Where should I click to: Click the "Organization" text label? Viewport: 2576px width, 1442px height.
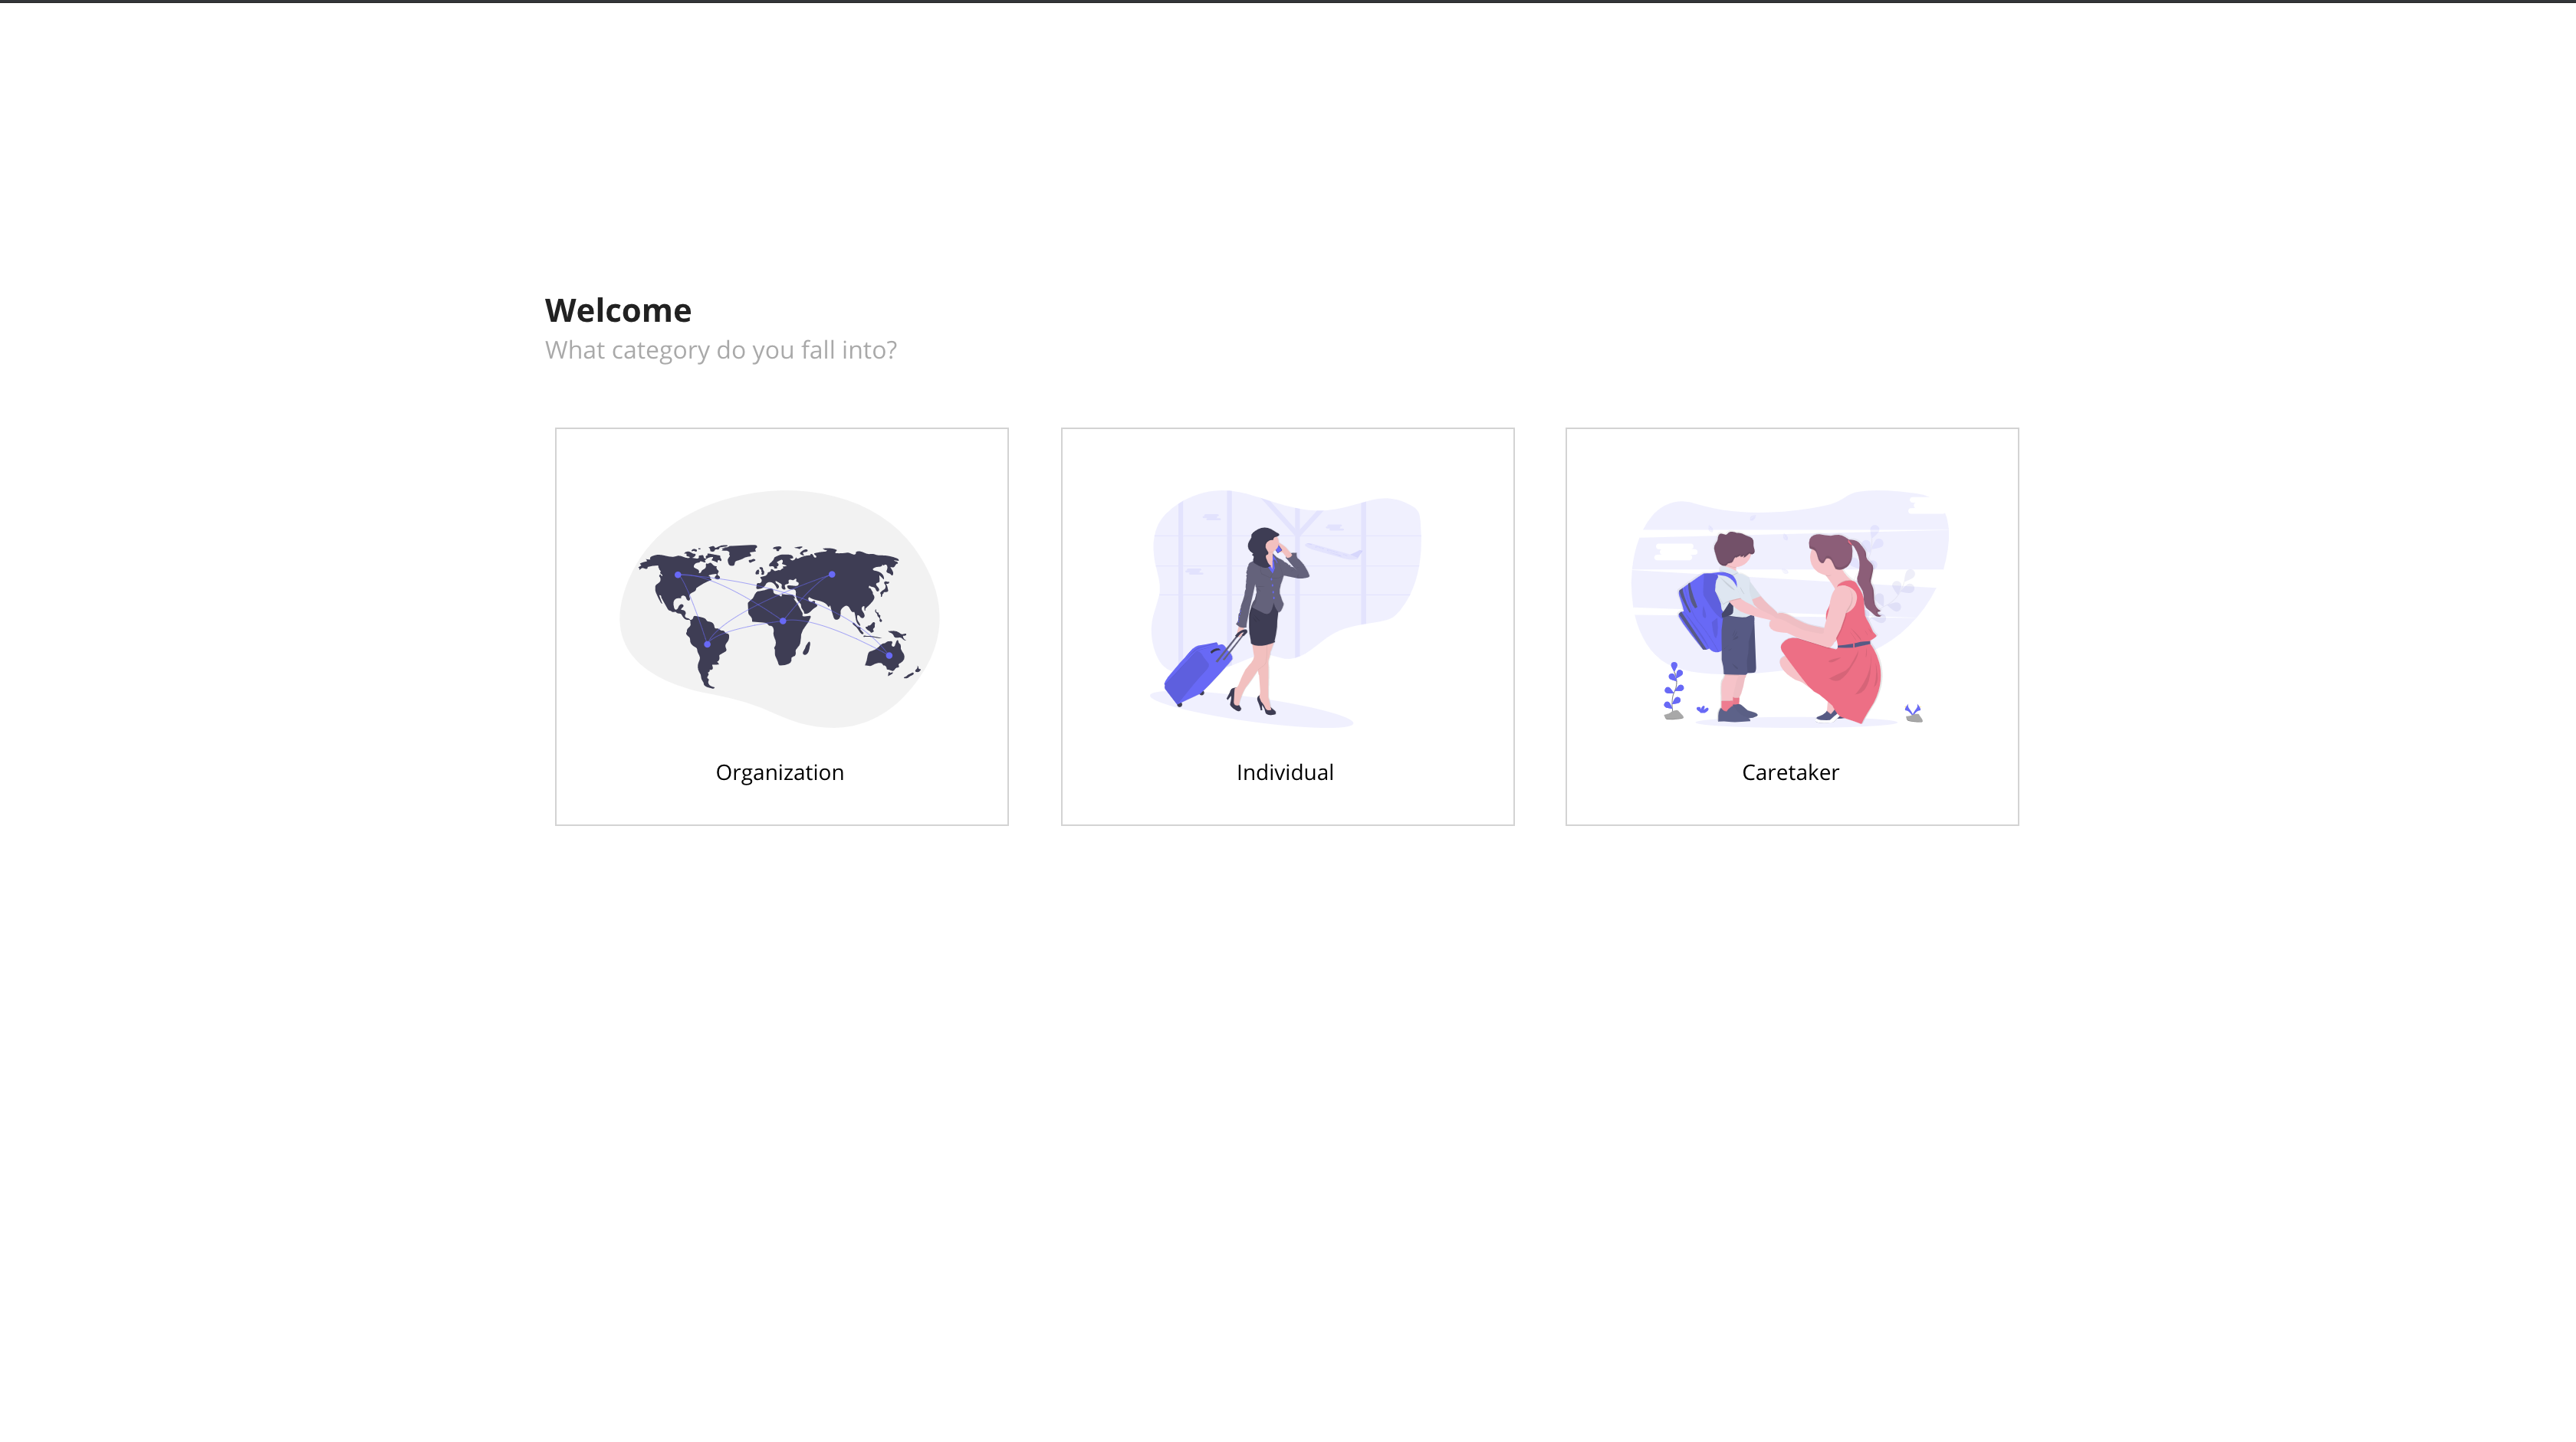click(x=779, y=772)
